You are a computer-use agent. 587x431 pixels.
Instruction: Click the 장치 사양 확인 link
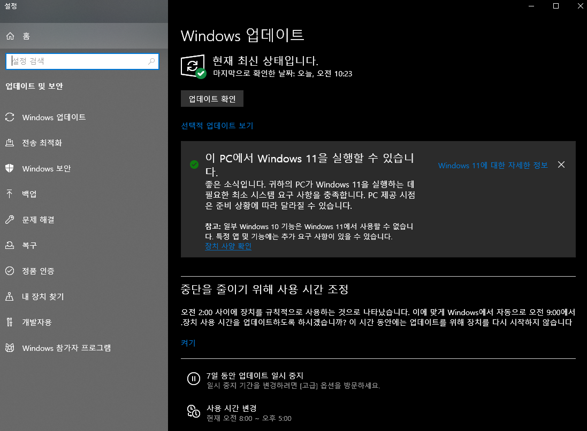228,246
